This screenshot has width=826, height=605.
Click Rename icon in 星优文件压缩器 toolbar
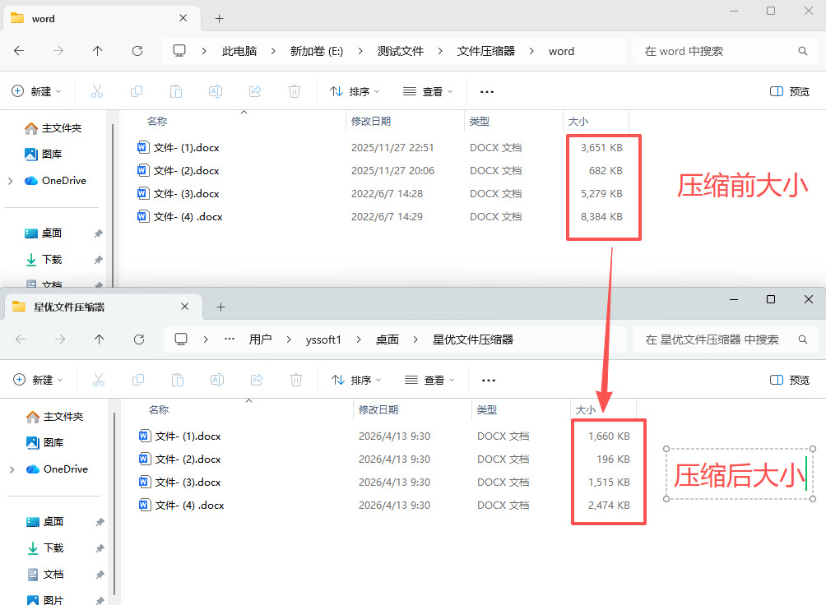point(217,380)
